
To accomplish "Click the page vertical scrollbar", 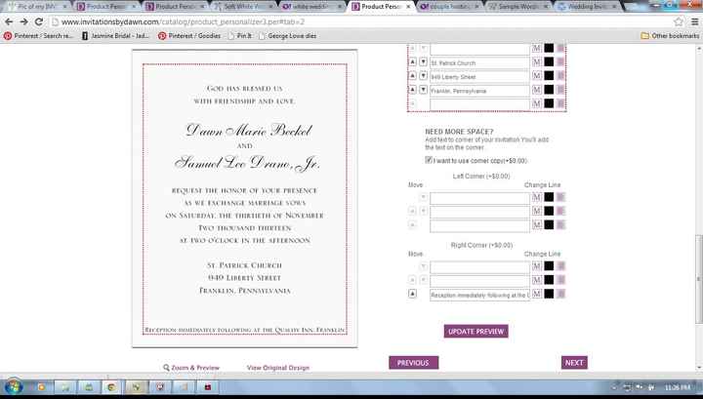I will click(x=698, y=278).
